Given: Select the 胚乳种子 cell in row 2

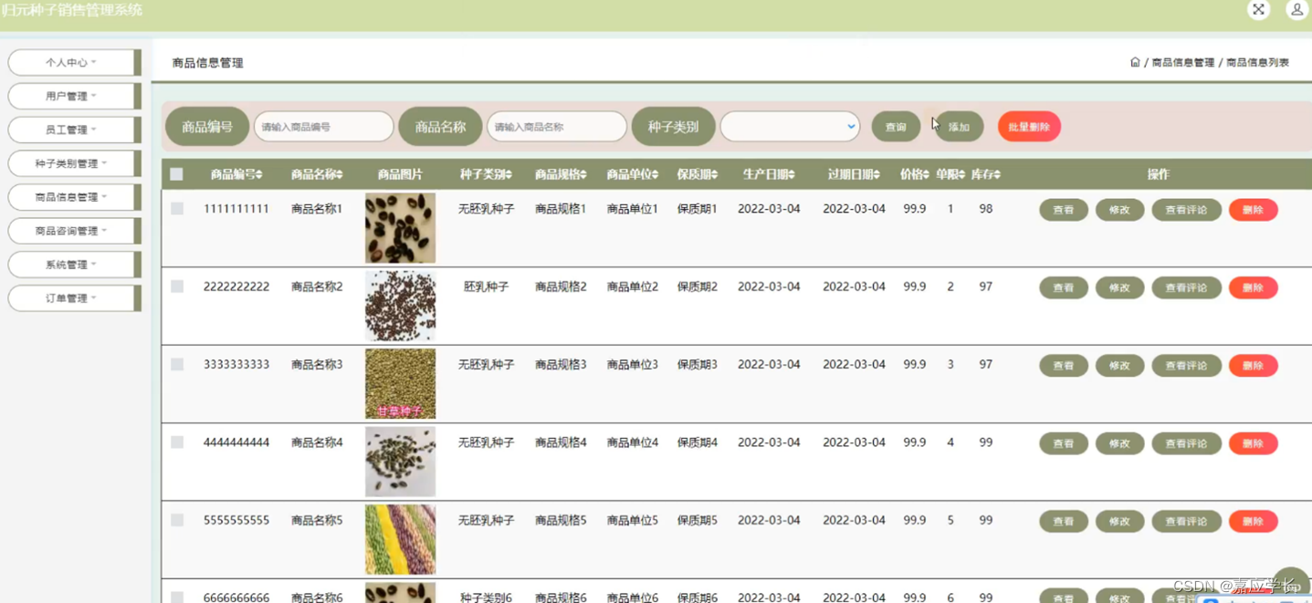Looking at the screenshot, I should point(486,286).
